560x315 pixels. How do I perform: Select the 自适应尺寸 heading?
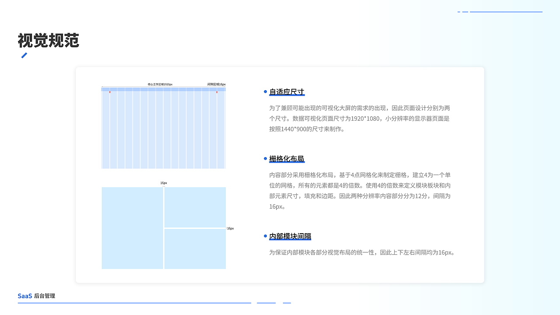point(287,92)
